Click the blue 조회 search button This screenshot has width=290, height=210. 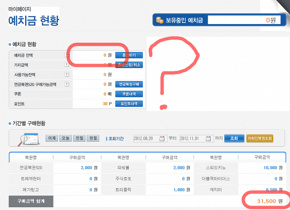(234, 138)
